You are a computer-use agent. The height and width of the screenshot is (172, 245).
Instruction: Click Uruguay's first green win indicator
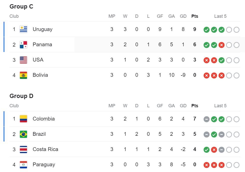[x=206, y=30]
